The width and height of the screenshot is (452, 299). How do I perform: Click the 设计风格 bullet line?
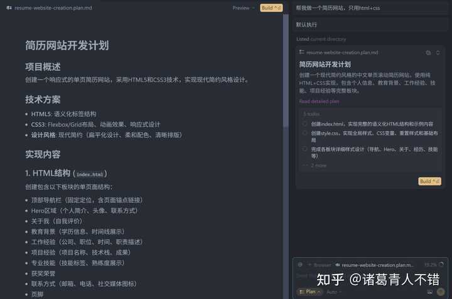tap(107, 135)
